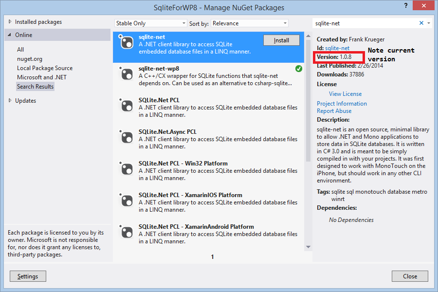The height and width of the screenshot is (292, 438).
Task: Clear the sqlite-net search text
Action: [x=421, y=23]
